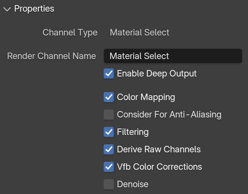Click the Render Channel Name label
The width and height of the screenshot is (248, 194).
point(52,56)
